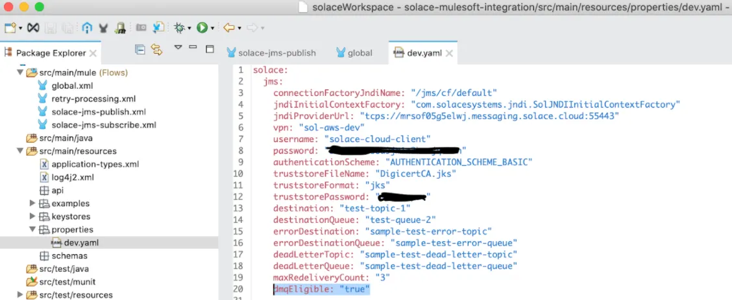Click the green cylinder toolbar icon

coord(120,28)
